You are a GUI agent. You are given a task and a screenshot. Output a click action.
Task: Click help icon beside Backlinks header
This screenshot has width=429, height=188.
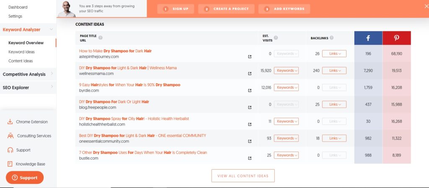331,38
